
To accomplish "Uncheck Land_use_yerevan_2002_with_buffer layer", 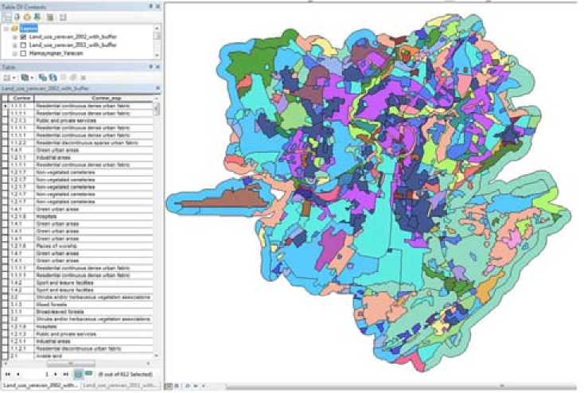I will 23,37.
